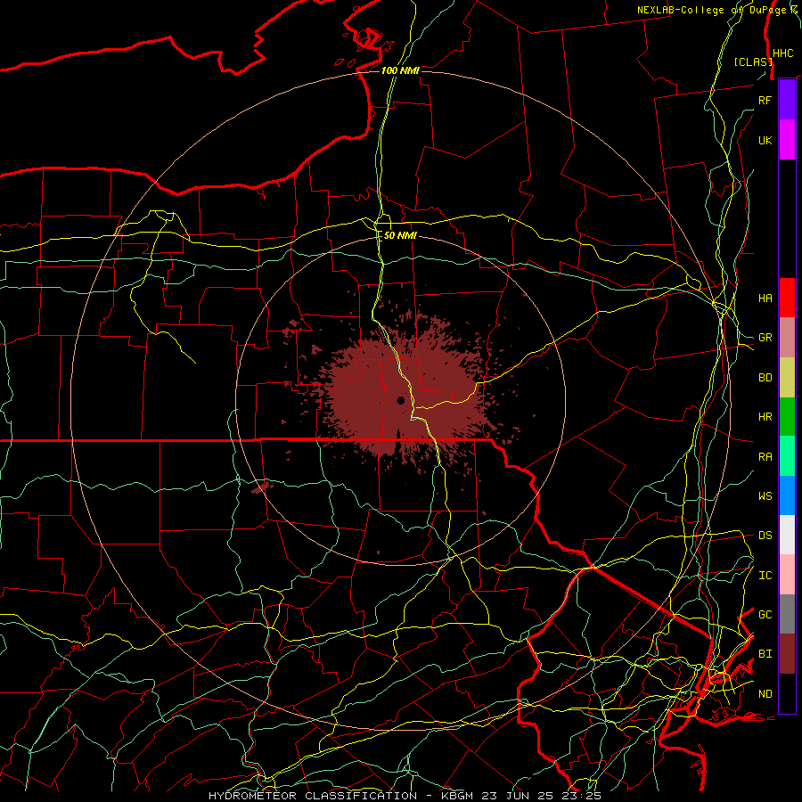
Task: Click the 100 NMI range ring label
Action: coord(400,70)
